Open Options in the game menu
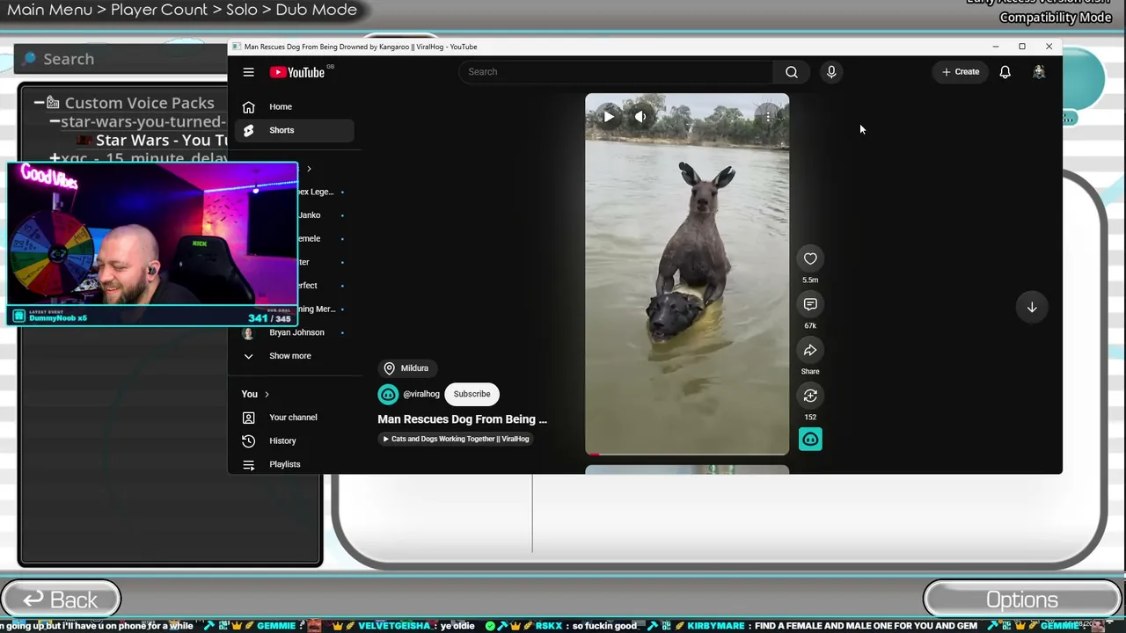The image size is (1126, 633). (1021, 600)
